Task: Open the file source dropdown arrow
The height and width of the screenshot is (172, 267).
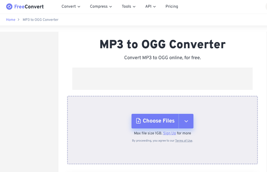Action: click(186, 121)
